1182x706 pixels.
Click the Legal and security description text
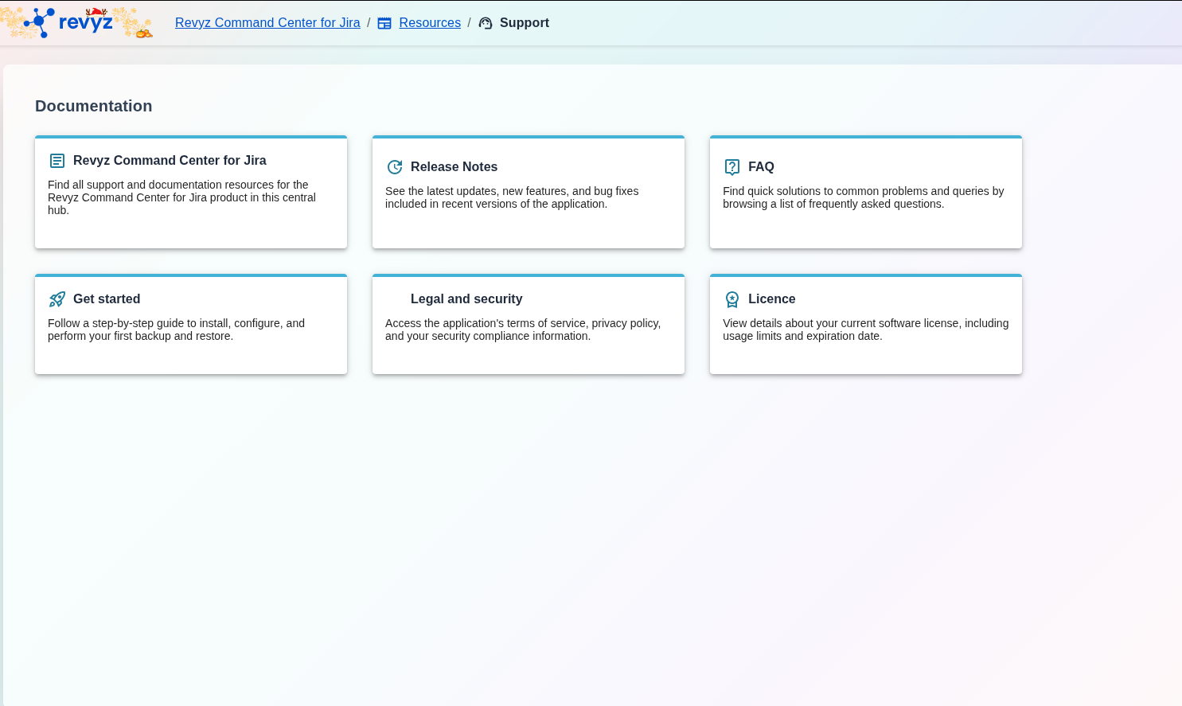pos(522,330)
